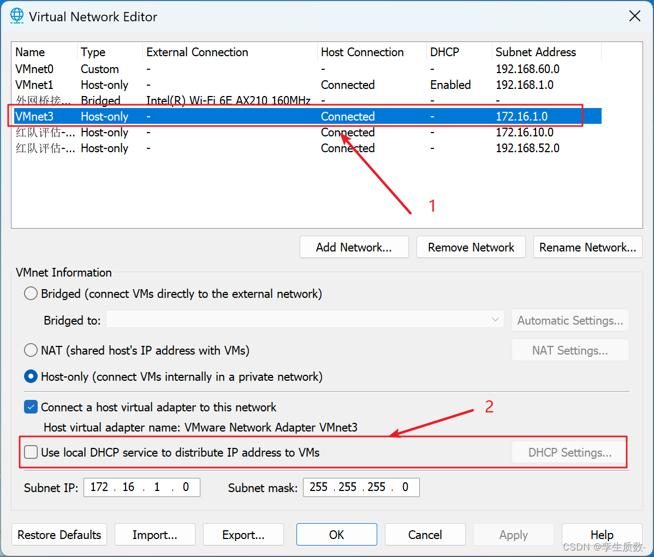The image size is (654, 557).
Task: Open the Bridged to adapter dropdown
Action: (x=495, y=320)
